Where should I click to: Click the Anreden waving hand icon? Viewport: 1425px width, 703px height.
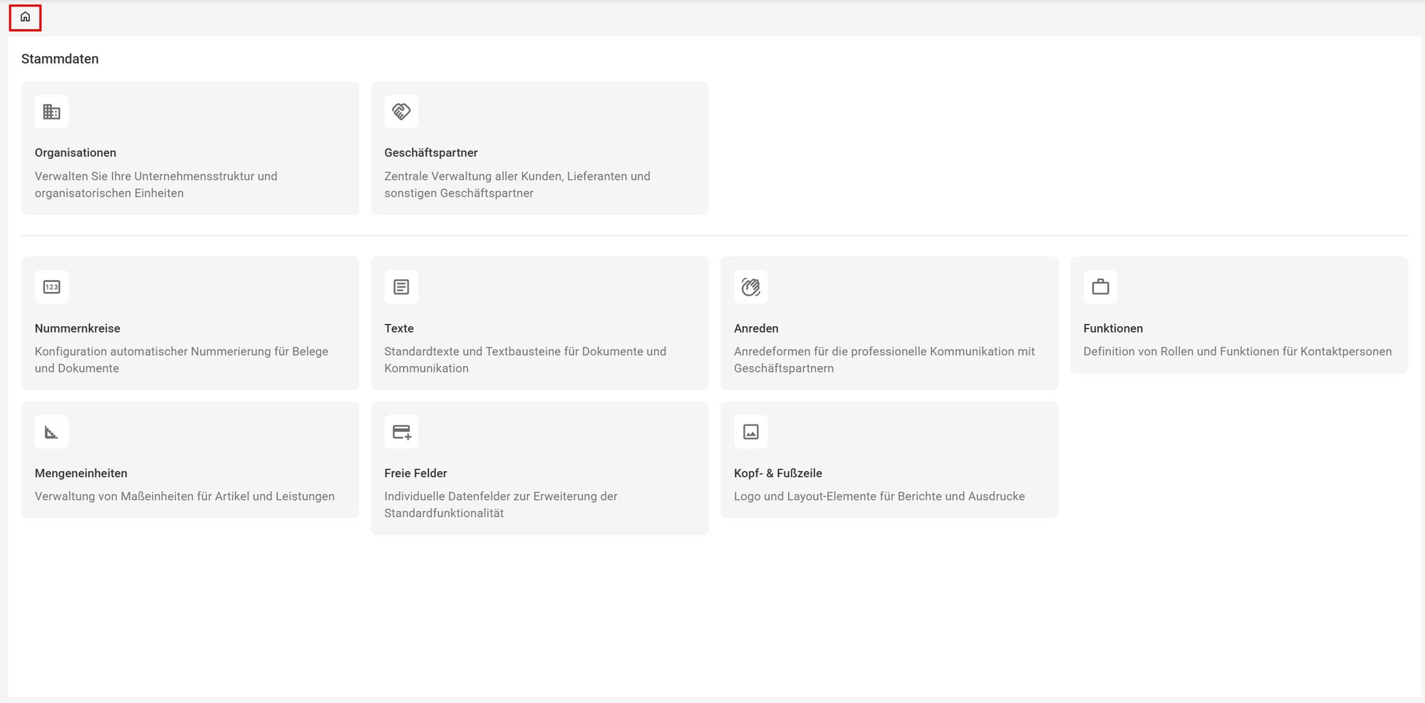coord(751,287)
